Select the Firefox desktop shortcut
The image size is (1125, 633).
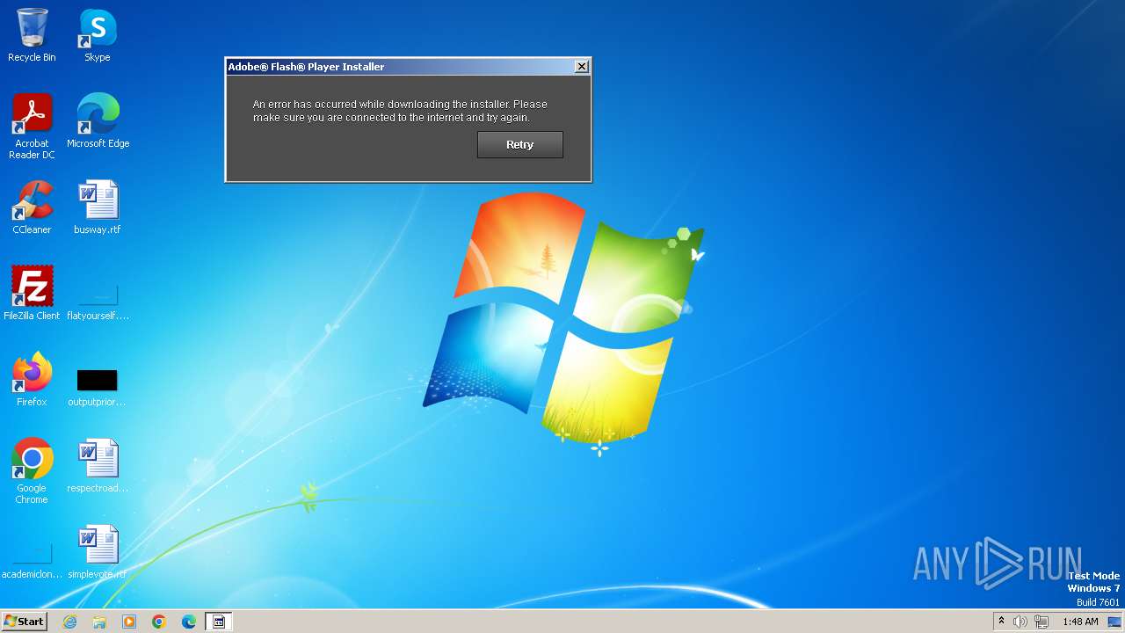[32, 380]
